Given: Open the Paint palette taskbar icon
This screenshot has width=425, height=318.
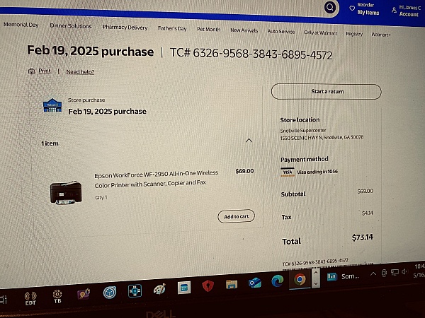Looking at the screenshot, I should (x=159, y=289).
